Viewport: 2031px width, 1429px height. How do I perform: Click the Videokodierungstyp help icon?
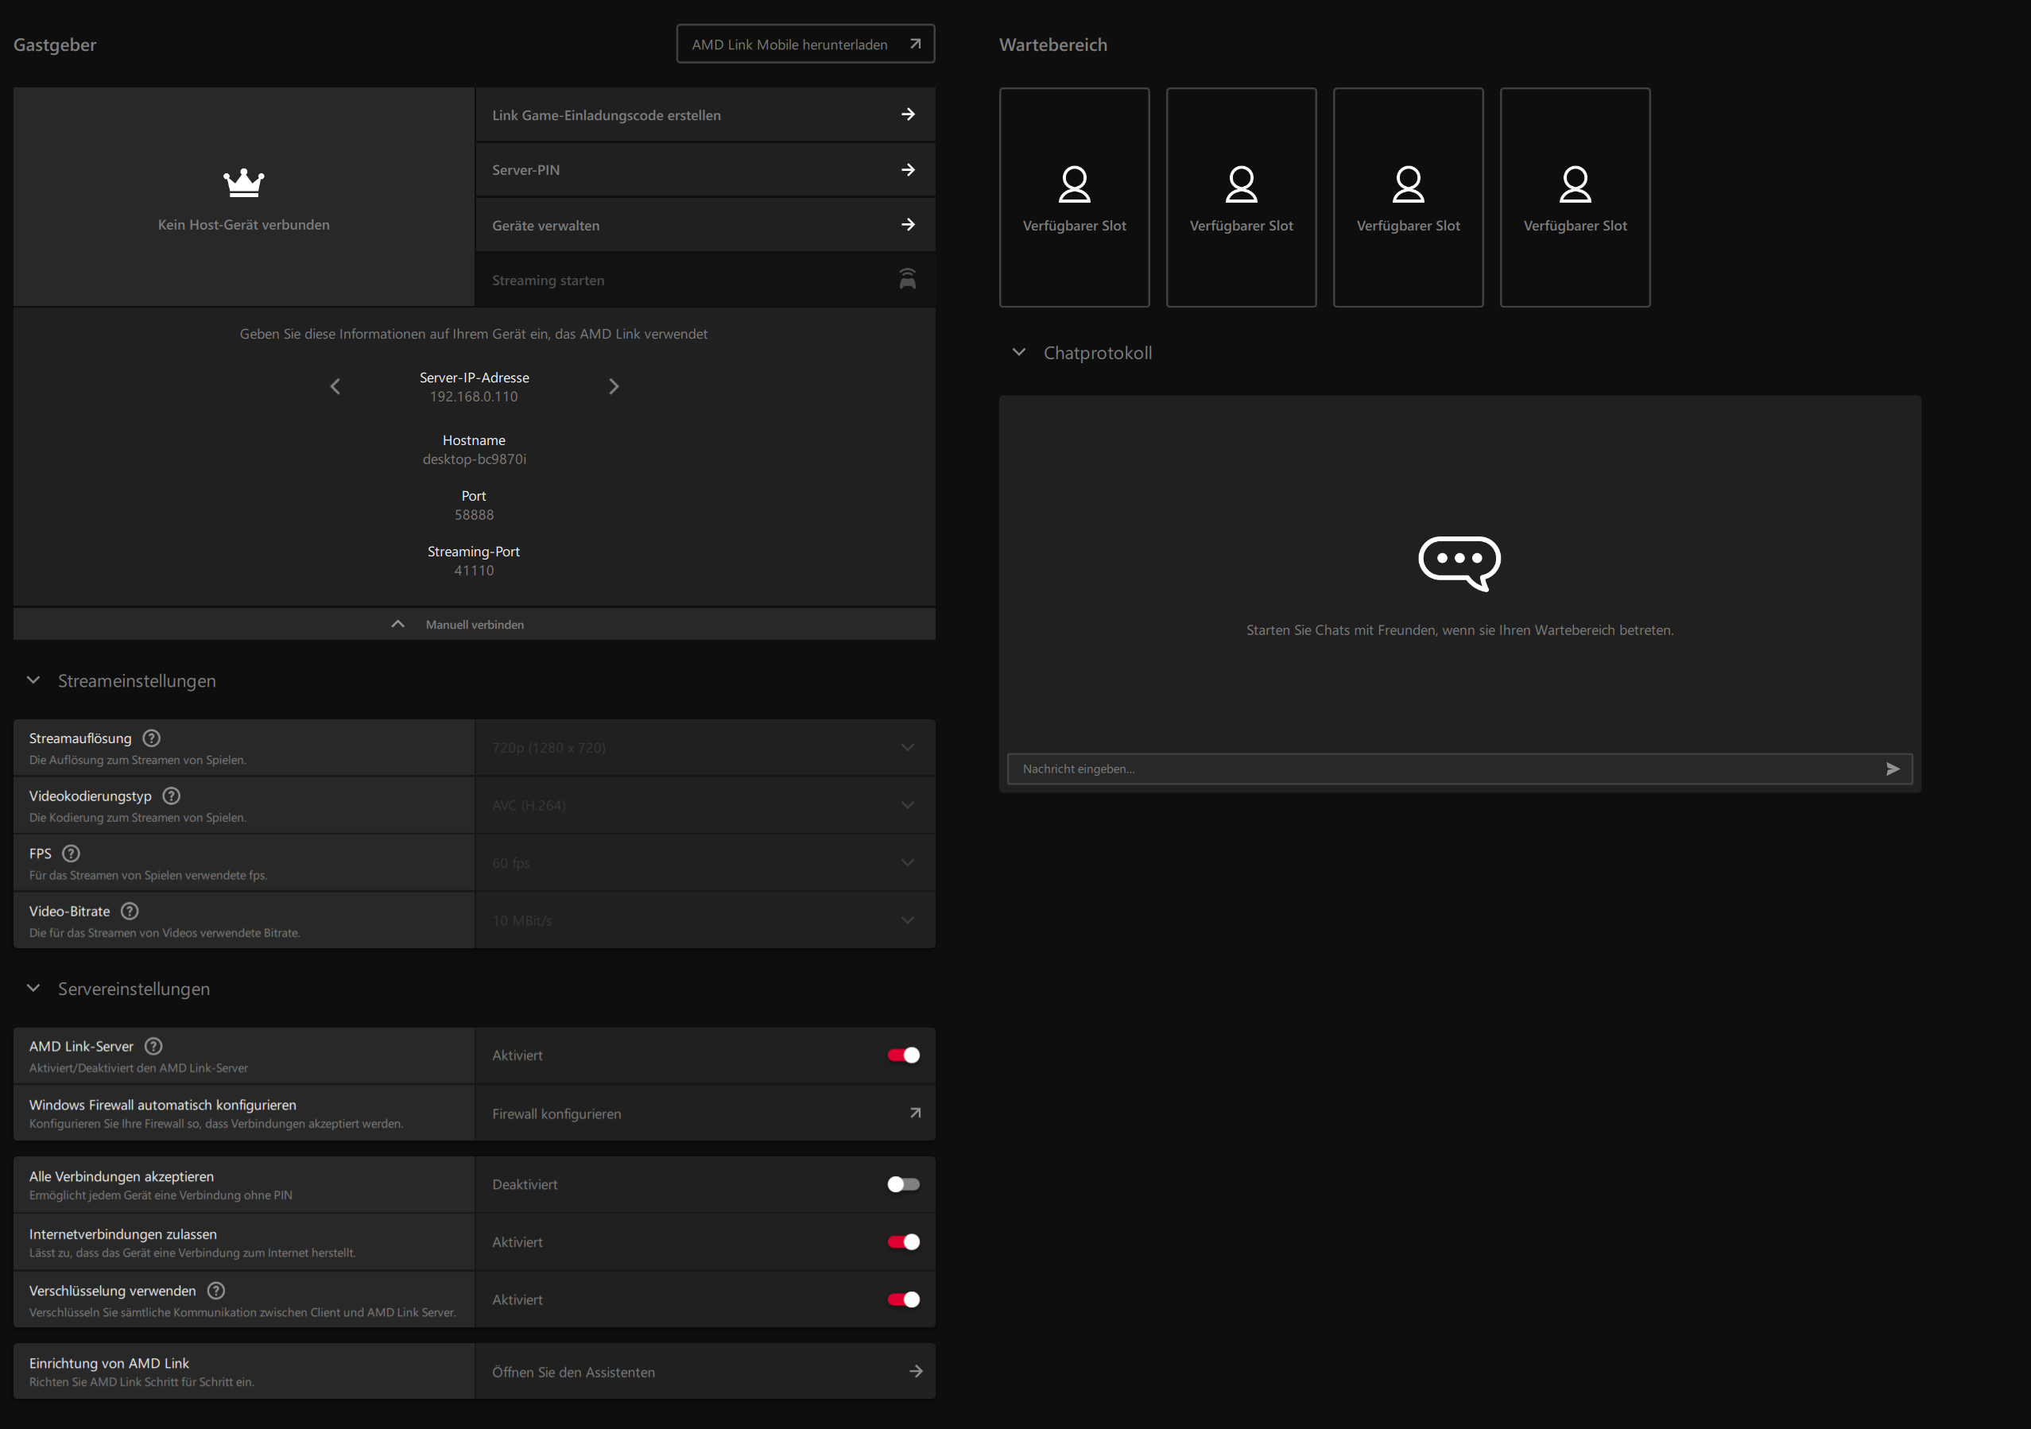point(172,796)
